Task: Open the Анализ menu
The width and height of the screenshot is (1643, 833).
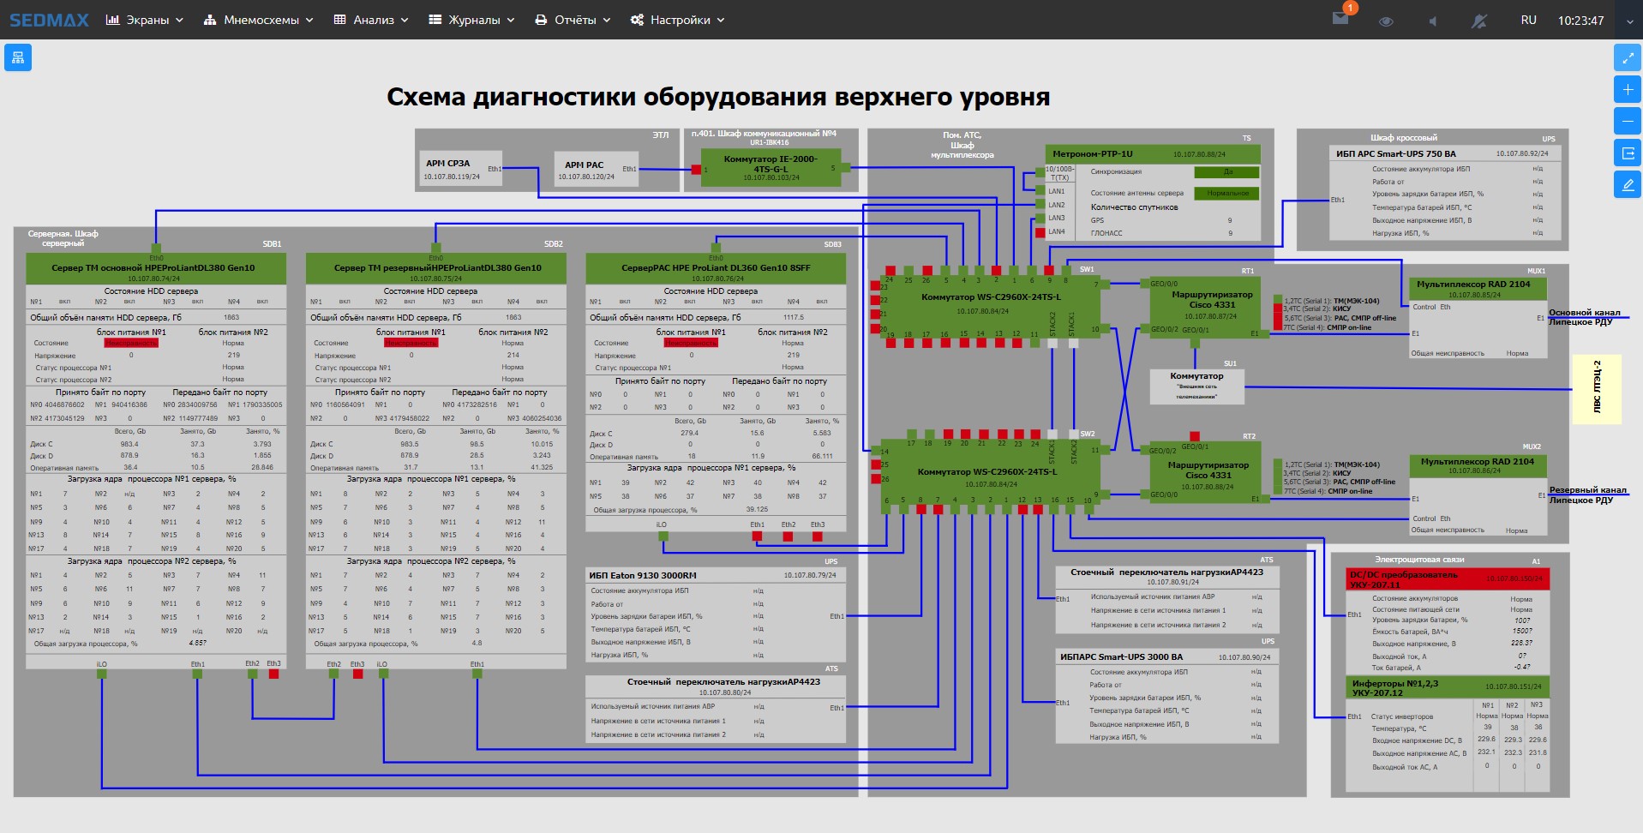Action: (375, 19)
